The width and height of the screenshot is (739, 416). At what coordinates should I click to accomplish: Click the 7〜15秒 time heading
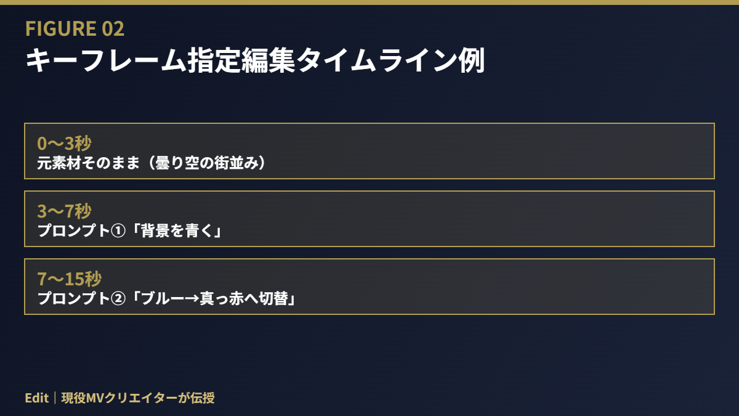69,279
